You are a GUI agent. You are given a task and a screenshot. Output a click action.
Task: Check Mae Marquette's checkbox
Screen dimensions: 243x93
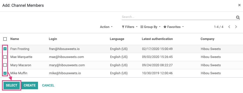tap(5, 57)
